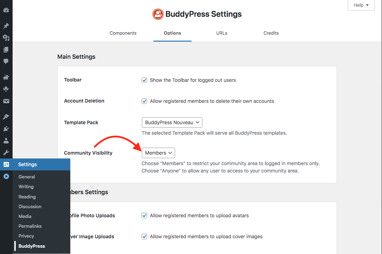Click the 'Template Pack' label

81,122
